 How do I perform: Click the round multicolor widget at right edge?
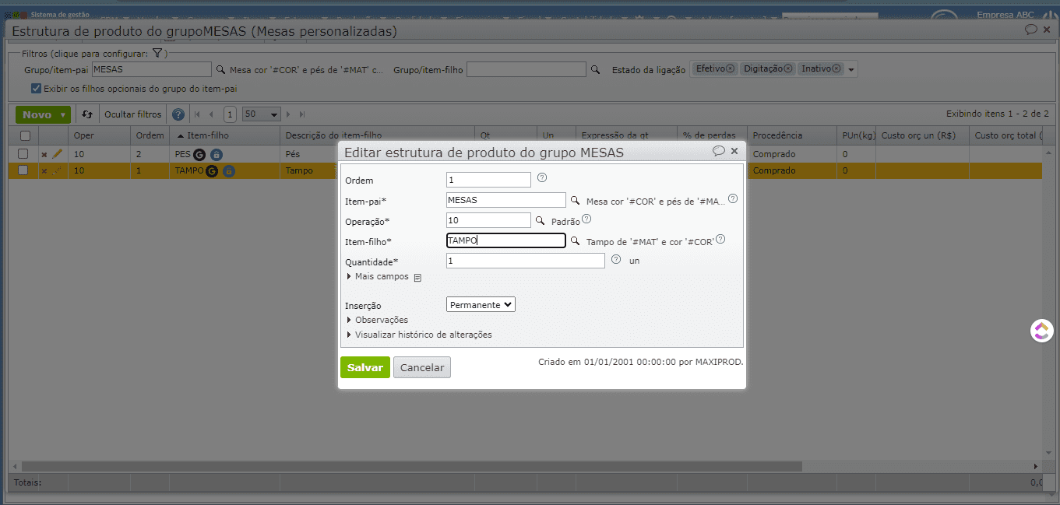coord(1041,331)
